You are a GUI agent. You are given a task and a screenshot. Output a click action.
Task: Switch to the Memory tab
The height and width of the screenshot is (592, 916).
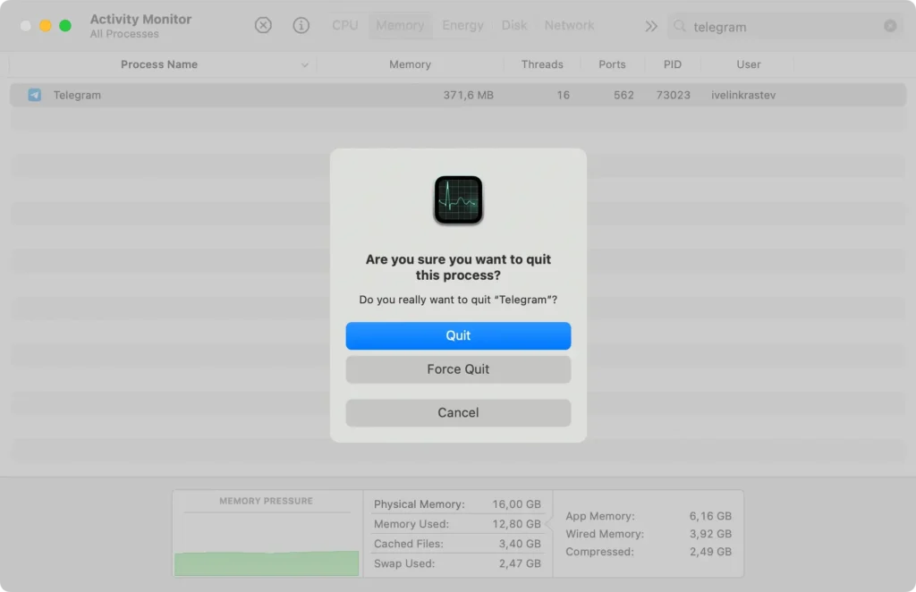400,25
